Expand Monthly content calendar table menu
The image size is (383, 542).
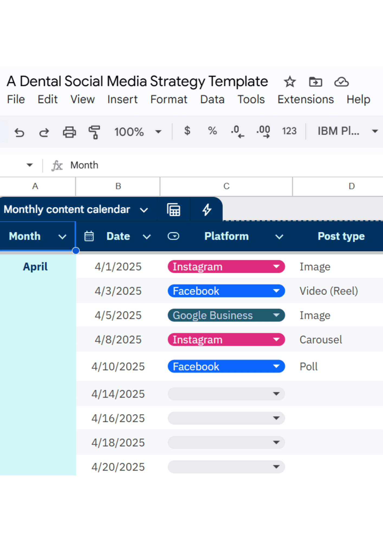click(144, 210)
